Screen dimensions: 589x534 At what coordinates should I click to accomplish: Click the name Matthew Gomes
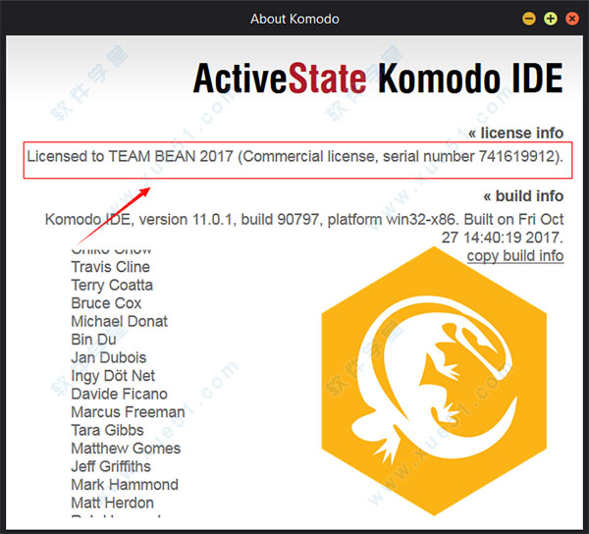pos(126,449)
